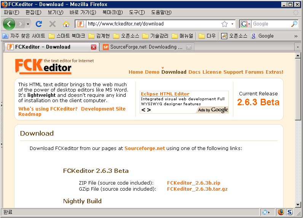Open the 김계현 bookmark folder

pyautogui.click(x=99, y=36)
